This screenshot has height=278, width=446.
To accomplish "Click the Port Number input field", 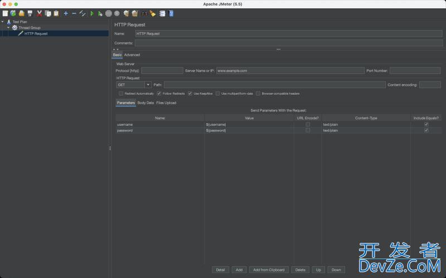I will pos(415,71).
